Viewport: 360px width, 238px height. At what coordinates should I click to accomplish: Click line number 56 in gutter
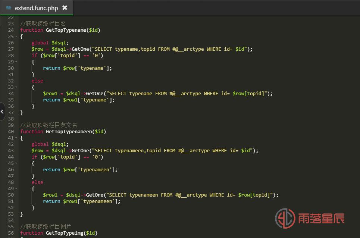[x=11, y=233]
